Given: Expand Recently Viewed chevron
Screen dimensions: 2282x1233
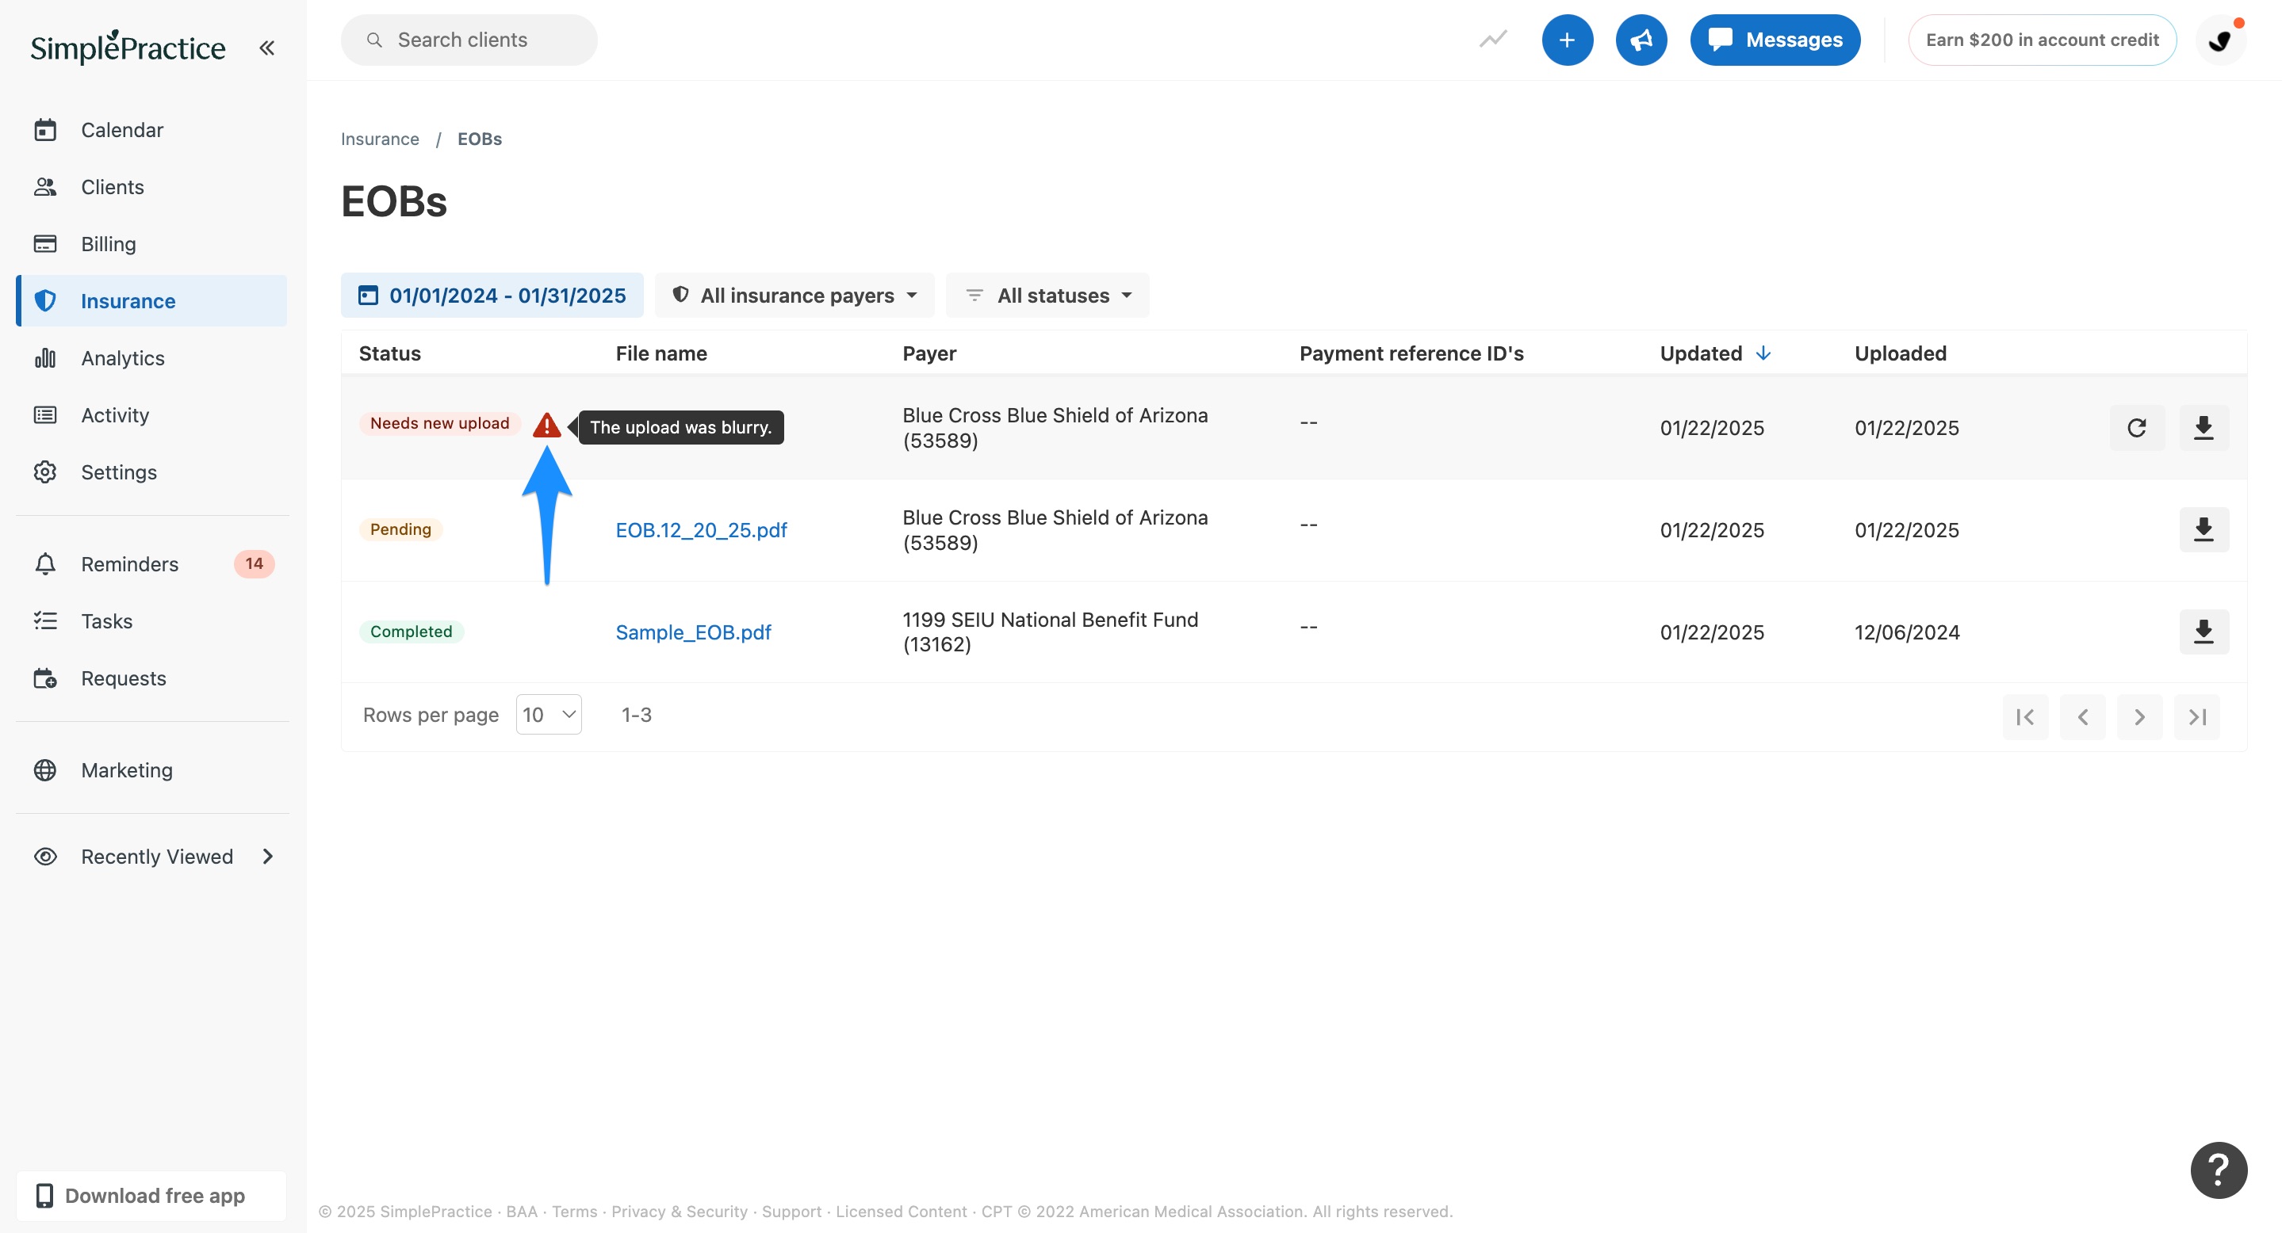Looking at the screenshot, I should point(267,857).
